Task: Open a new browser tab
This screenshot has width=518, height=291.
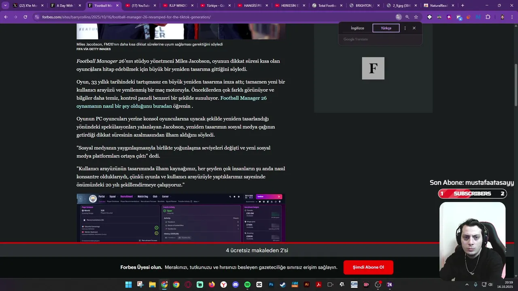Action: [x=463, y=6]
